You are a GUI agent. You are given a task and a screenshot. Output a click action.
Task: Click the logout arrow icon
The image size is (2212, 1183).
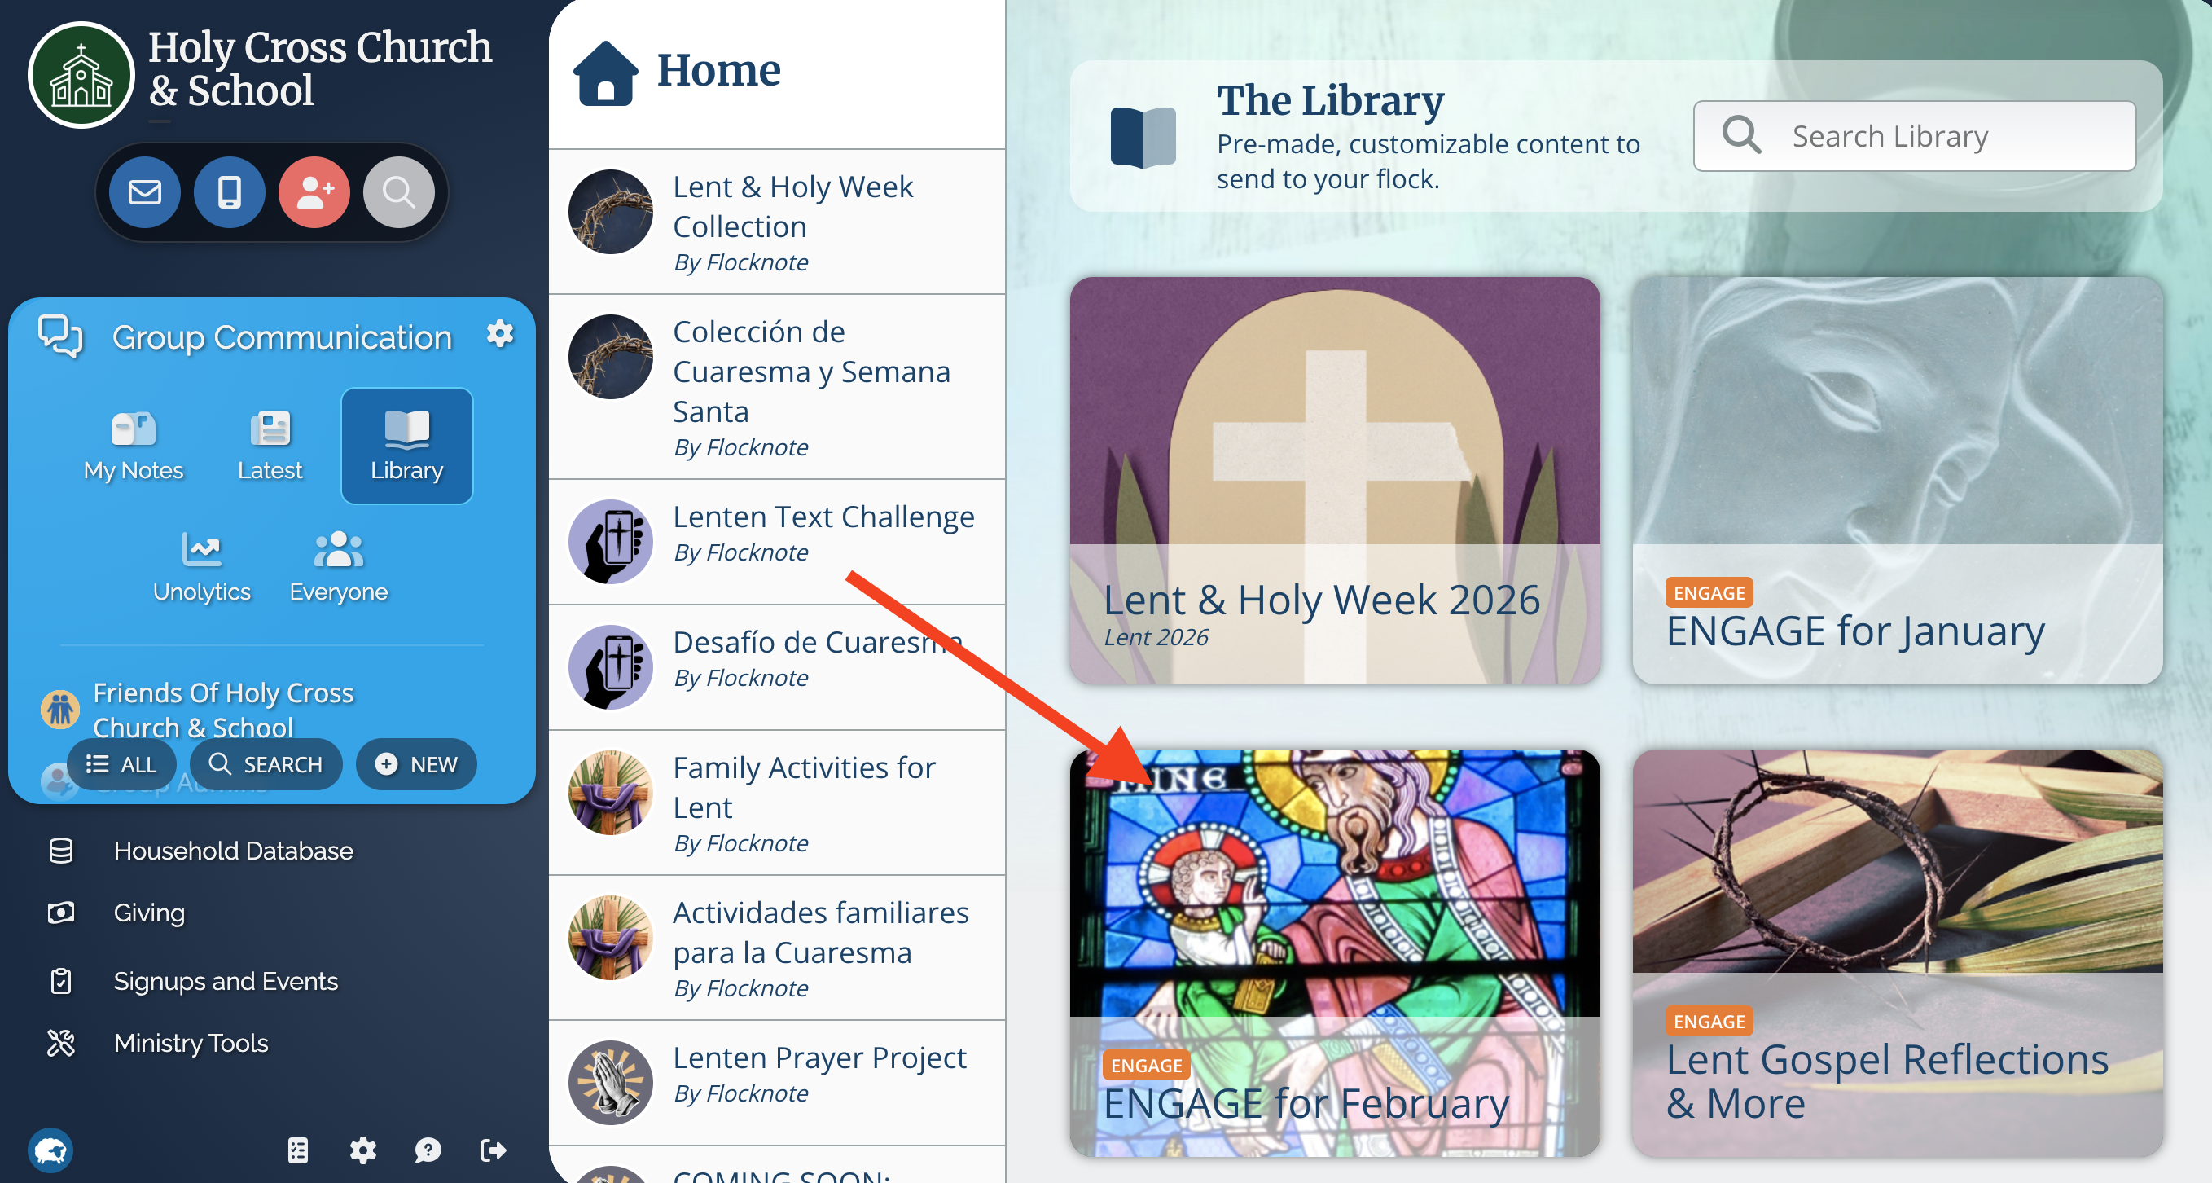coord(493,1150)
